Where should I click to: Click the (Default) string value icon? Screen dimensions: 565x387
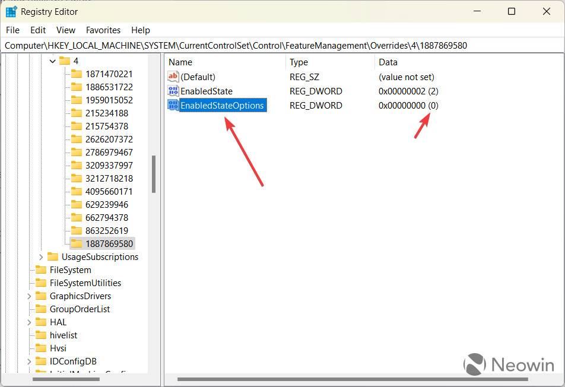(173, 77)
